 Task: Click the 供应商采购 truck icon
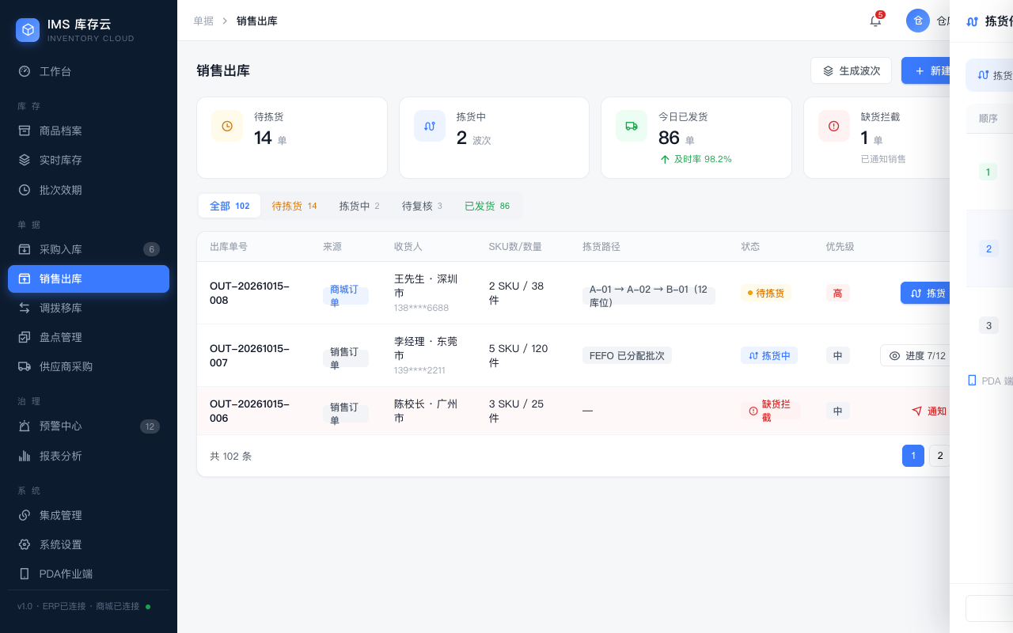click(x=25, y=366)
